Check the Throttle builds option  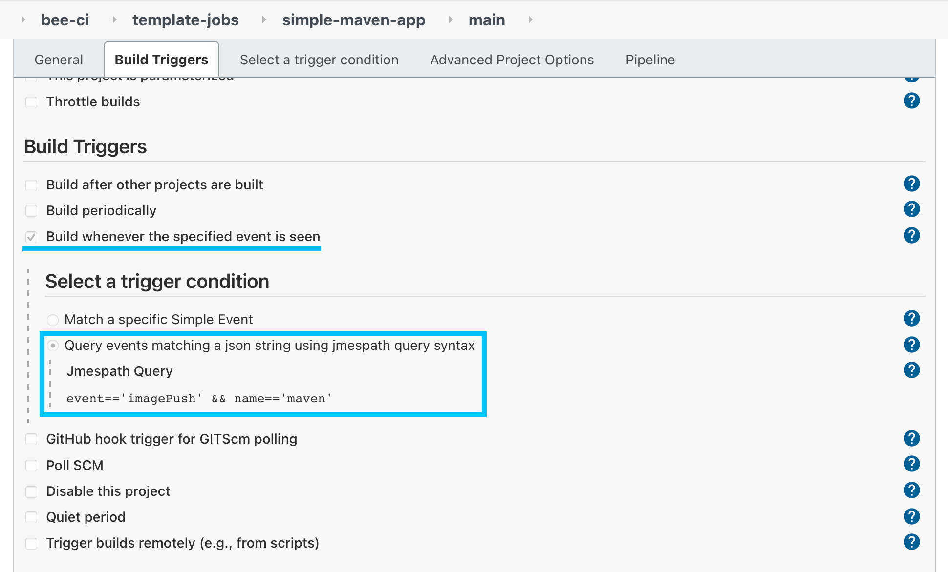[x=31, y=102]
